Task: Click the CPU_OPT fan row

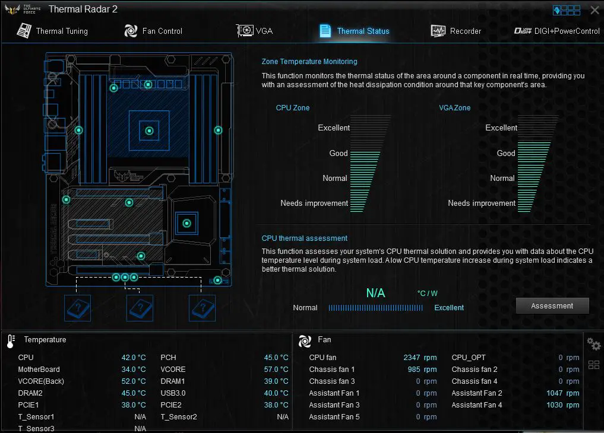Action: pos(516,357)
